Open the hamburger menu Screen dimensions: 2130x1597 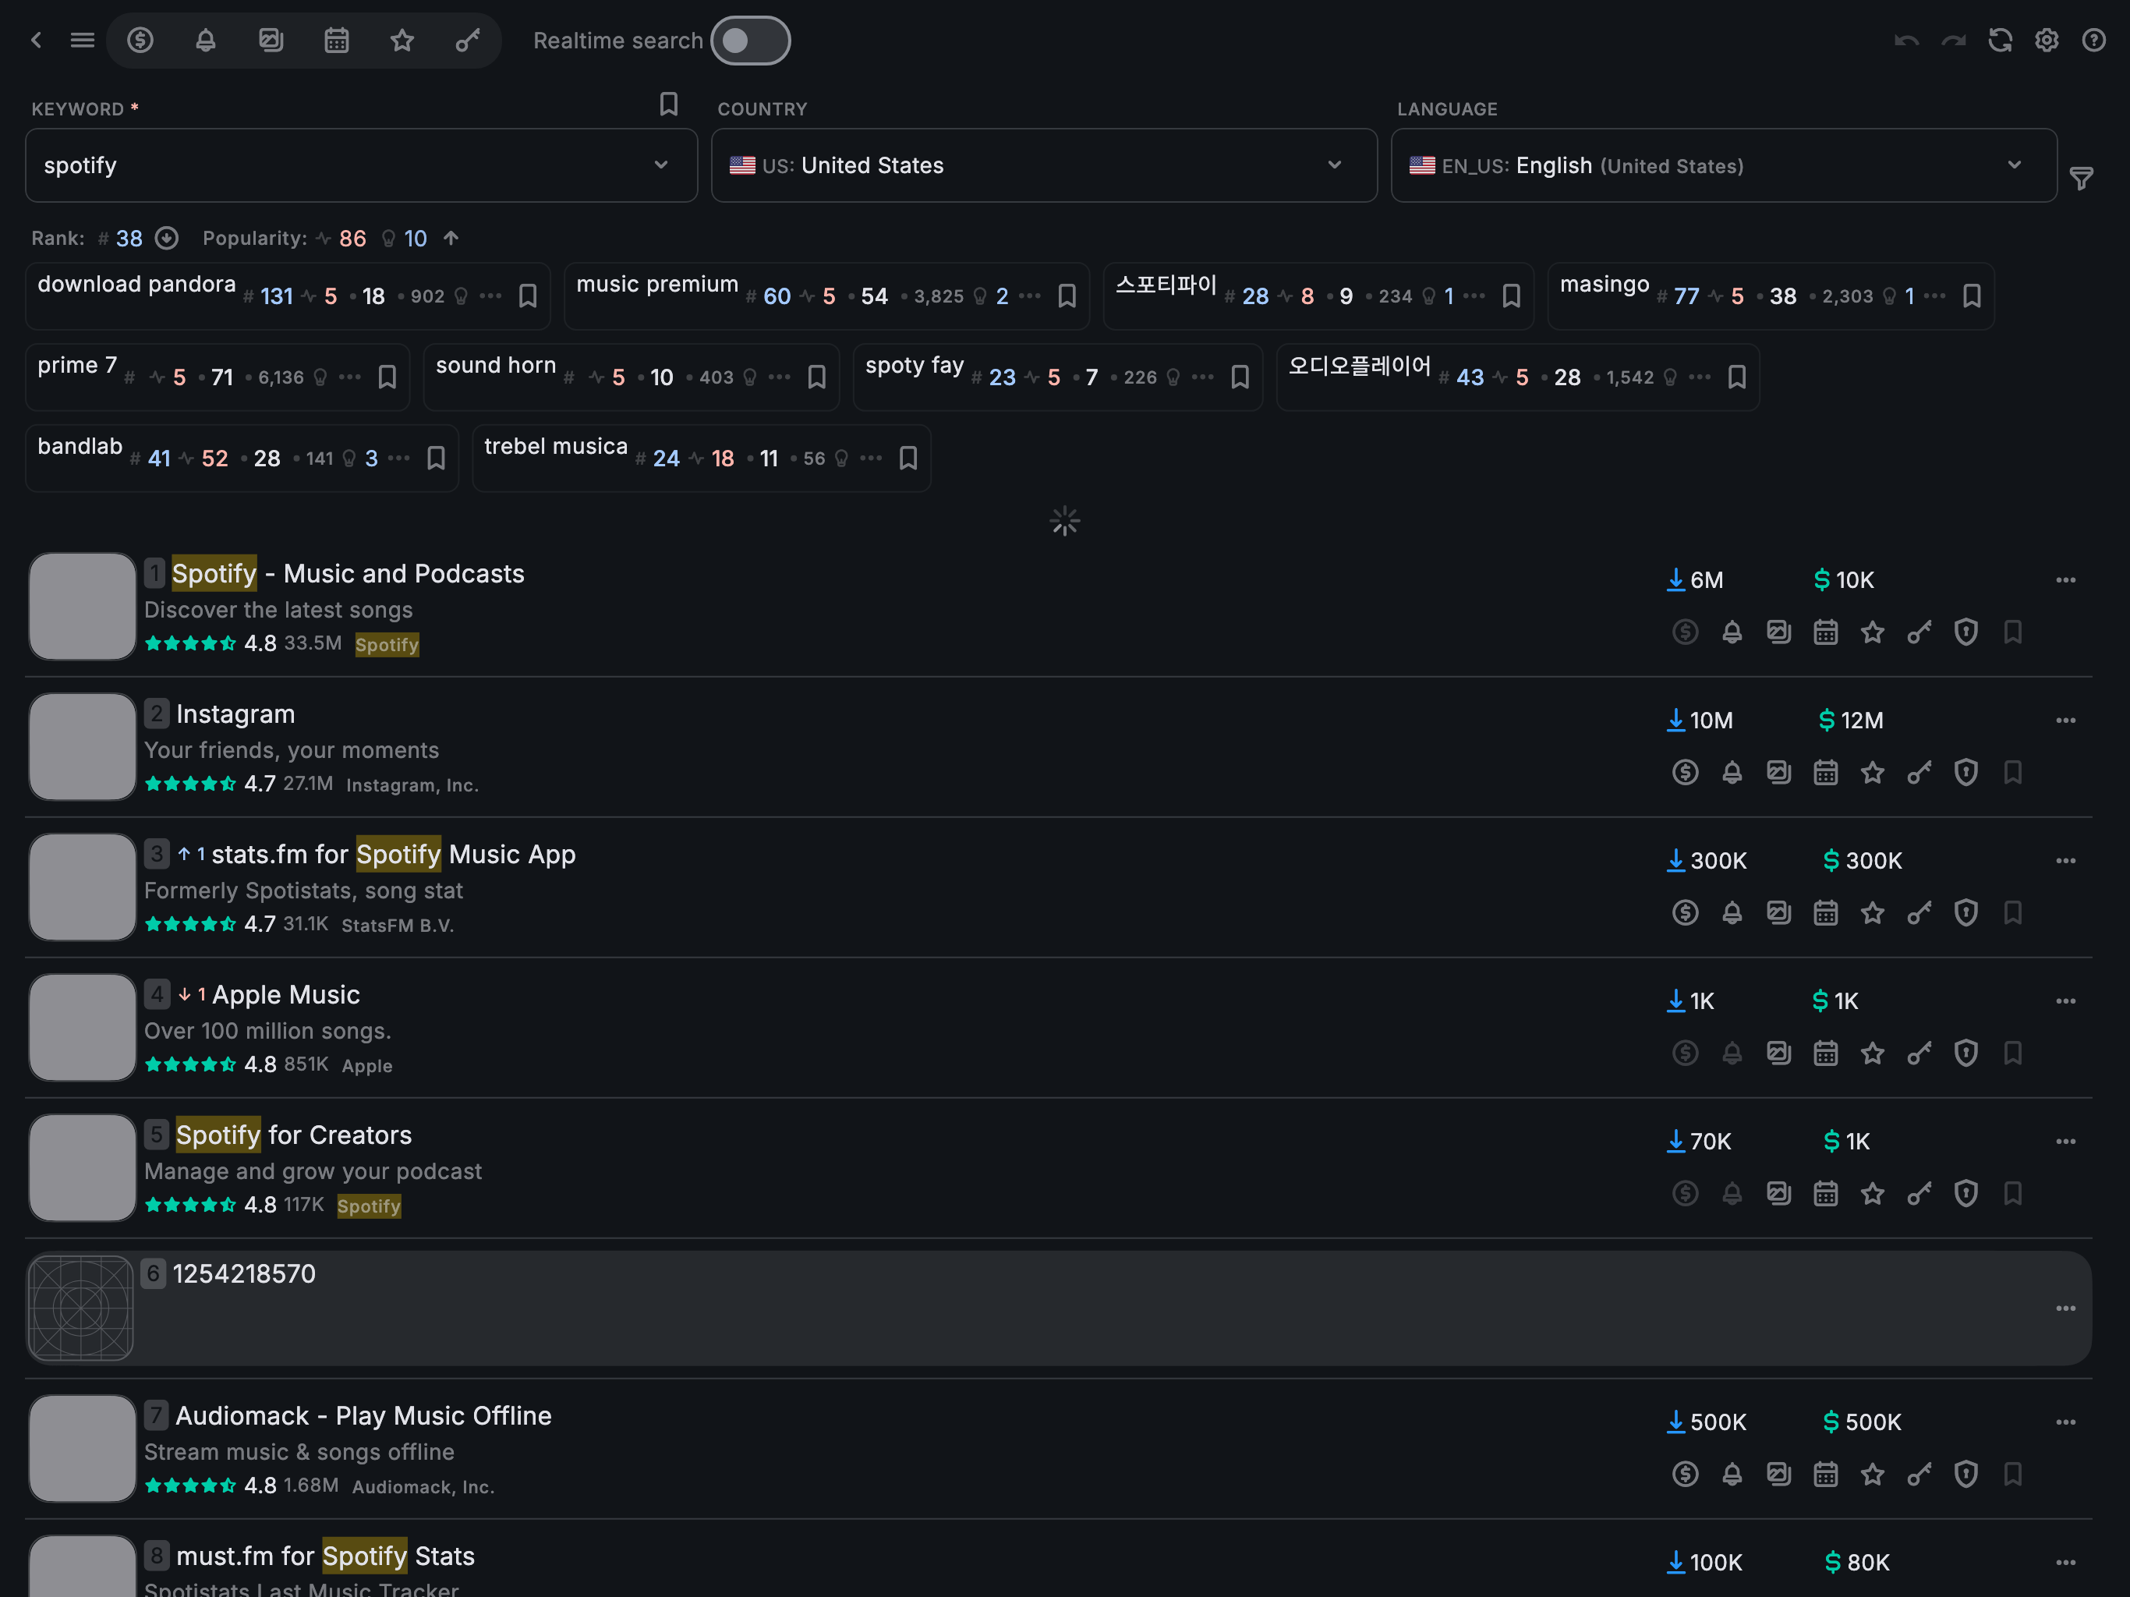83,41
